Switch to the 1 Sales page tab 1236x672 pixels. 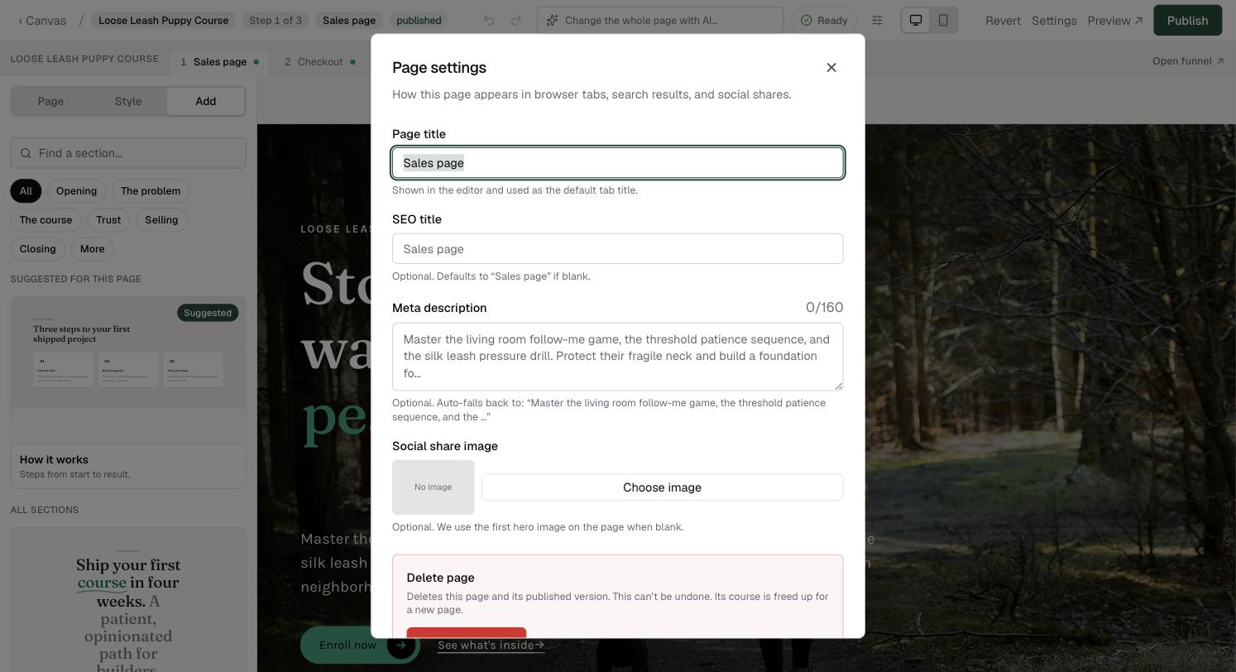pos(219,61)
